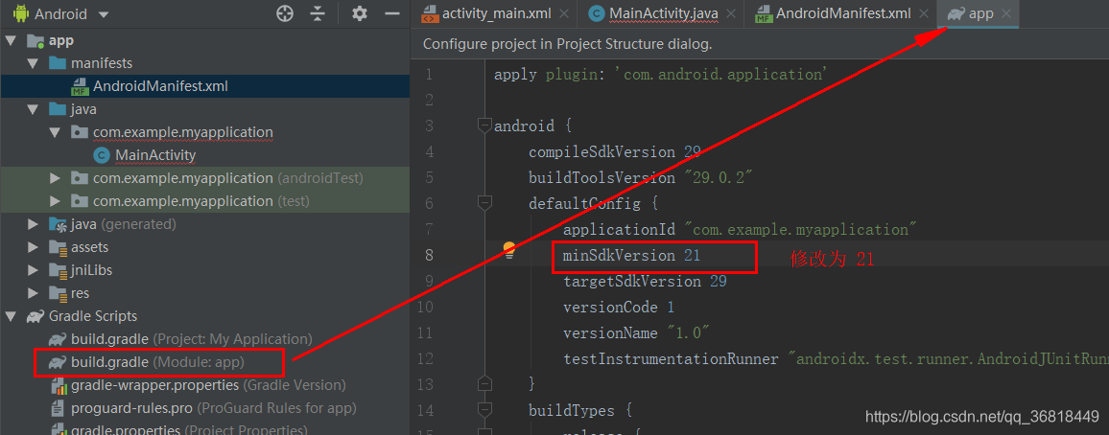
Task: Click the Select Opened File target icon
Action: (x=285, y=13)
